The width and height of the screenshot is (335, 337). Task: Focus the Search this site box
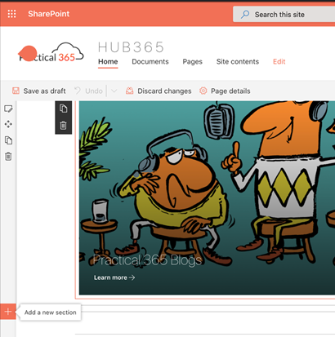pyautogui.click(x=284, y=14)
